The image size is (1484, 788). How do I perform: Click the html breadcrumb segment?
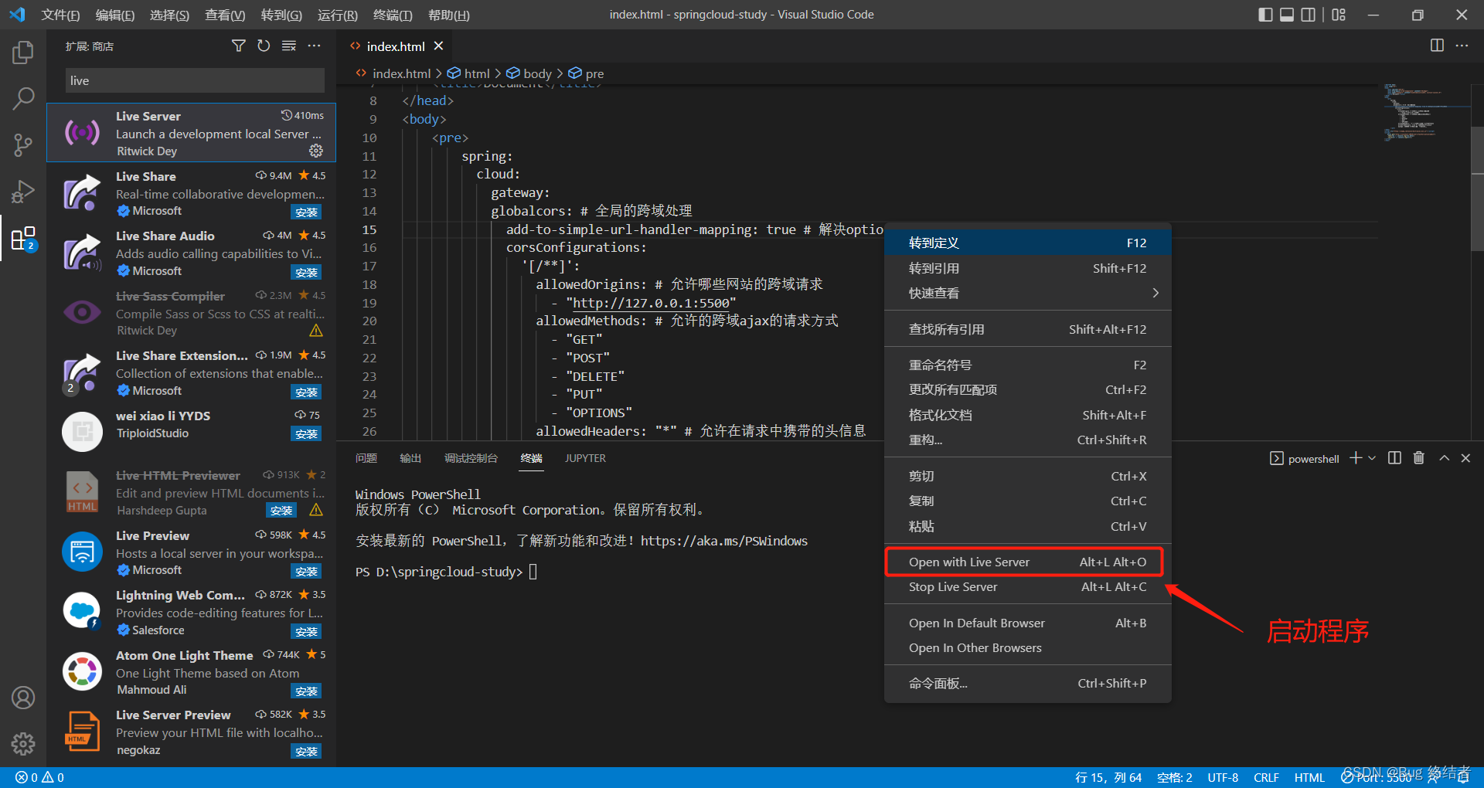[469, 73]
